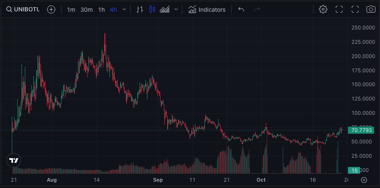Take a chart snapshot with camera icon

tap(371, 10)
